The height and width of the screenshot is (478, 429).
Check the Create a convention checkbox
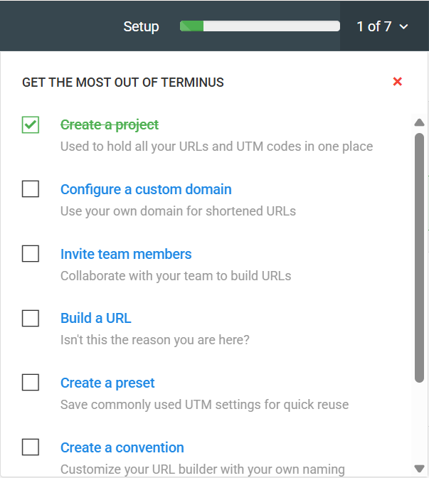(x=31, y=447)
